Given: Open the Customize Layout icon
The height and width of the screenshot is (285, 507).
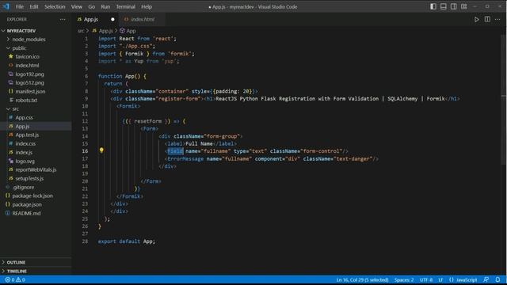Looking at the screenshot, I should [464, 6].
